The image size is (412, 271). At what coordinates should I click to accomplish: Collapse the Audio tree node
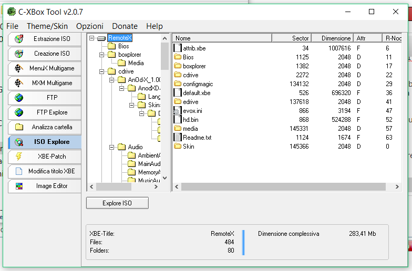[x=111, y=147]
